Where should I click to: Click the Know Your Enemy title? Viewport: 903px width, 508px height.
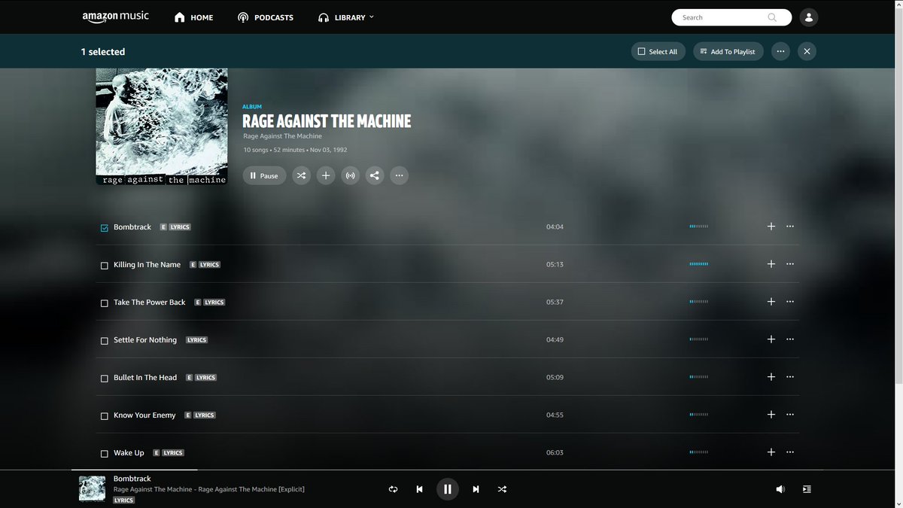(x=144, y=415)
